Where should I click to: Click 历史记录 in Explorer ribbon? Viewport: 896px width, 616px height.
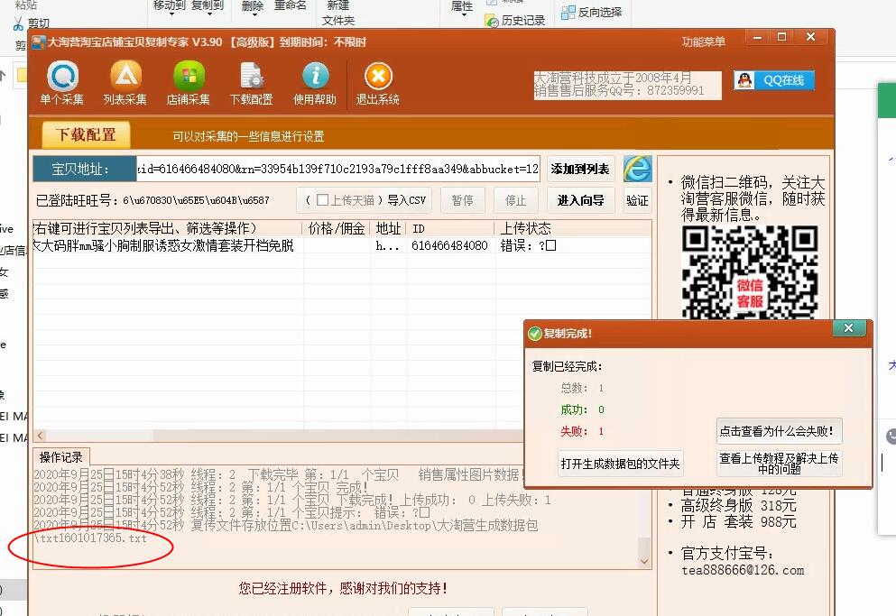coord(515,21)
